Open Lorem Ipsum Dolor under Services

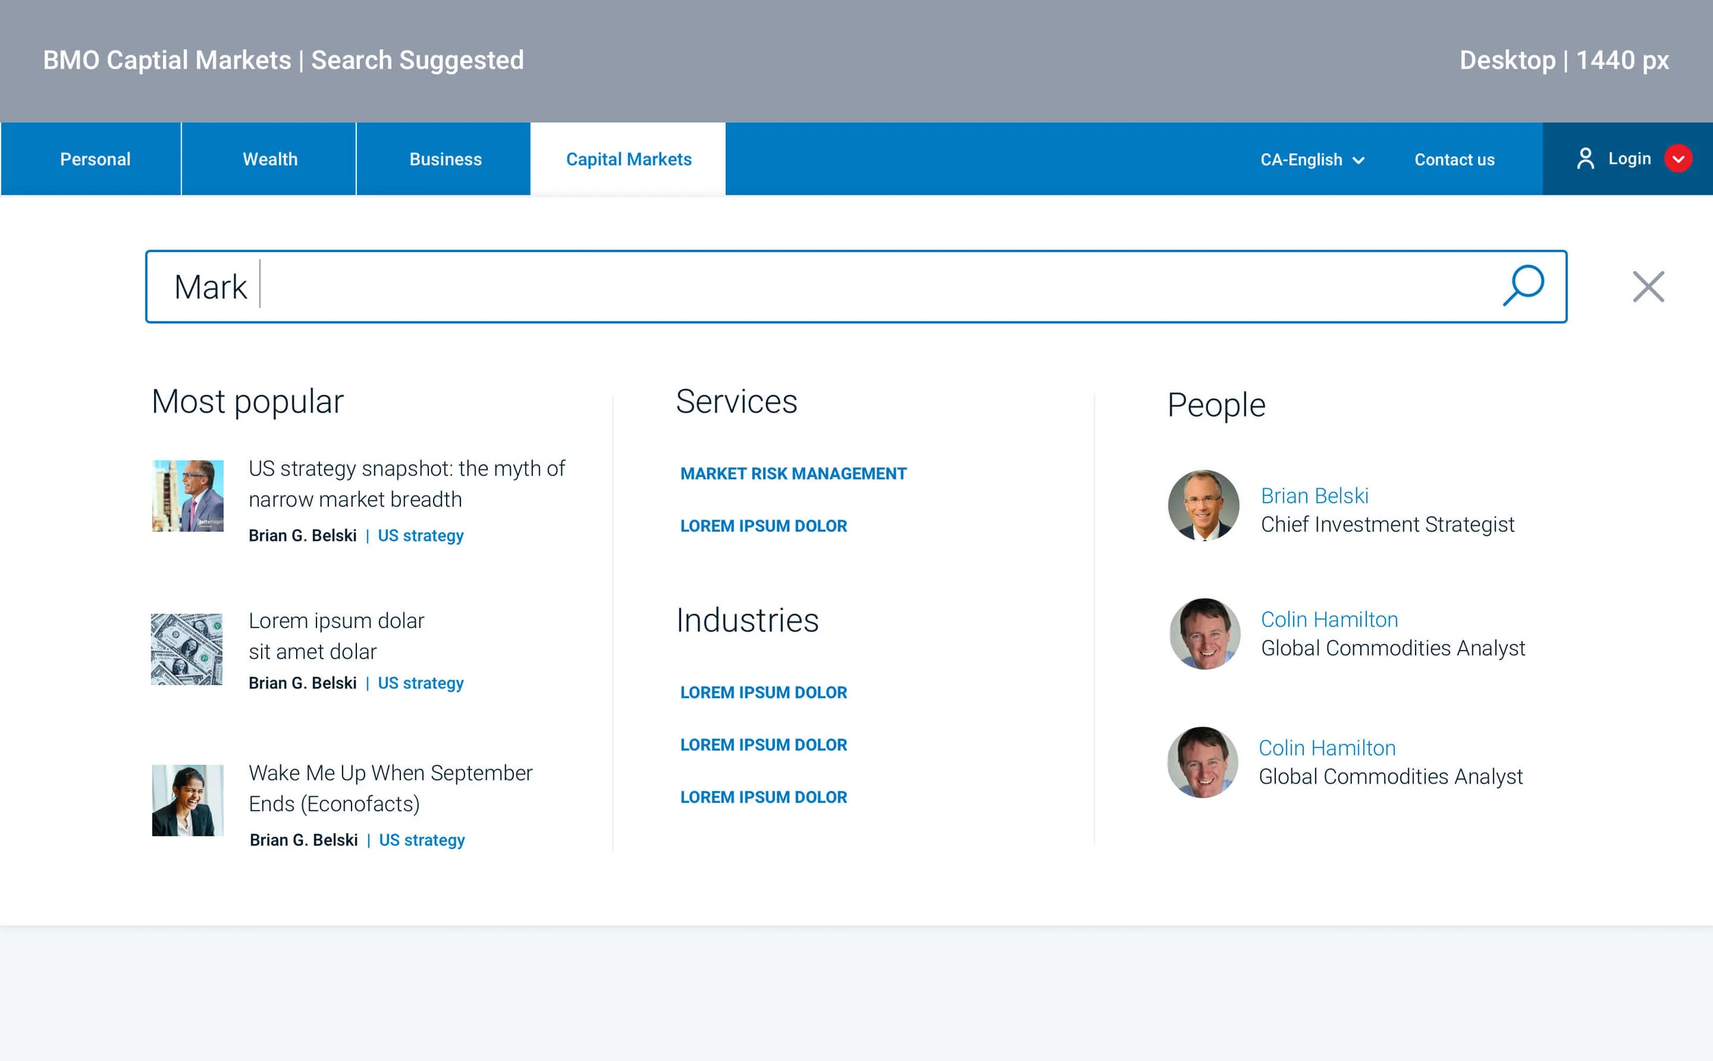[x=763, y=525]
